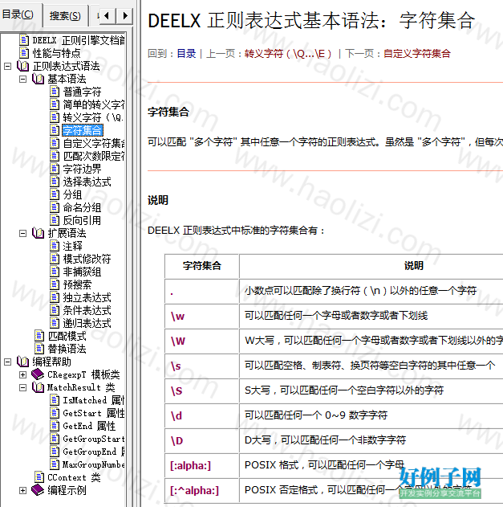The image size is (503, 507).
Task: Click the closed purple book icon of CRegexpT
Action: pyautogui.click(x=38, y=374)
